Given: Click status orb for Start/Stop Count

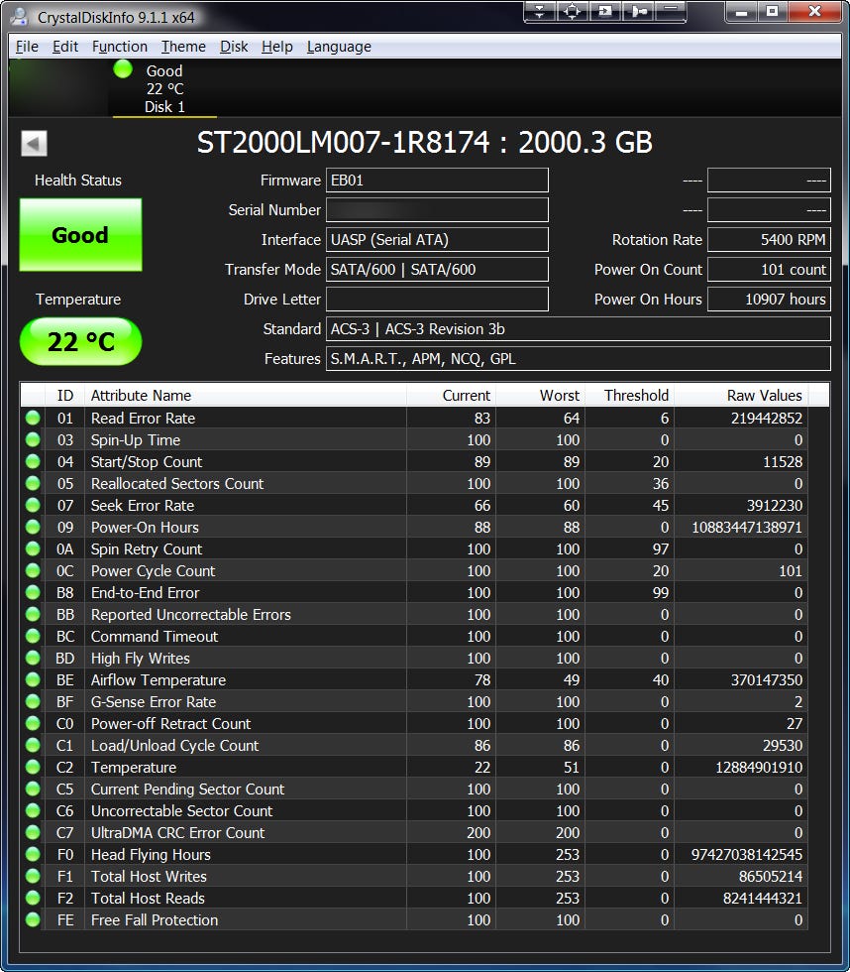Looking at the screenshot, I should pyautogui.click(x=33, y=461).
